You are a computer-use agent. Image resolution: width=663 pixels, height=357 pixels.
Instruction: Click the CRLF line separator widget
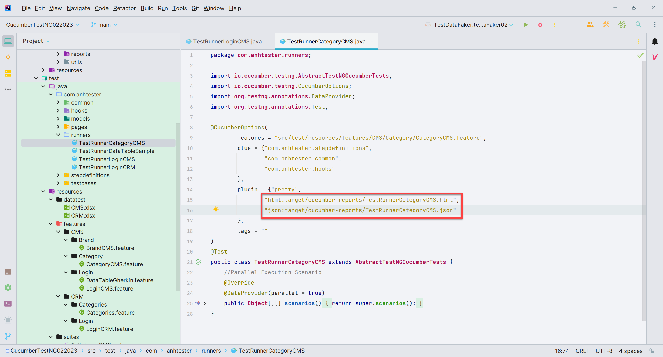click(x=582, y=351)
